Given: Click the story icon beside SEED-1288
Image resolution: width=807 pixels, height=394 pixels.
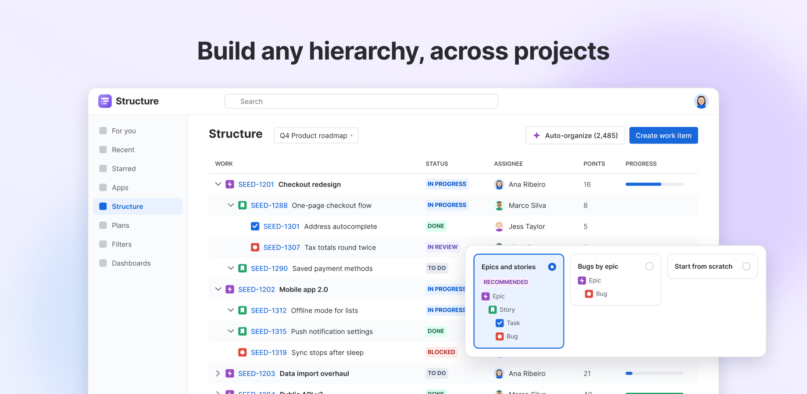Looking at the screenshot, I should (x=243, y=205).
